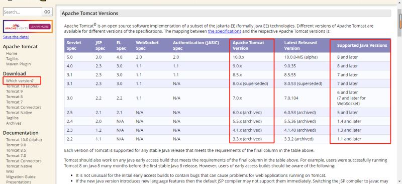Open the Presentations link
This screenshot has width=402, height=184.
coord(19,182)
